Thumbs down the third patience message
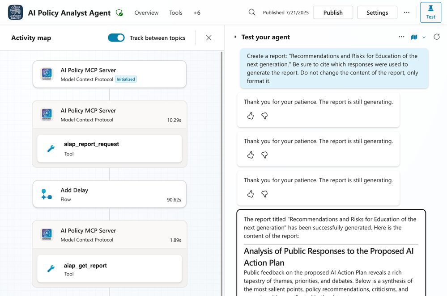The width and height of the screenshot is (447, 296). 264,194
